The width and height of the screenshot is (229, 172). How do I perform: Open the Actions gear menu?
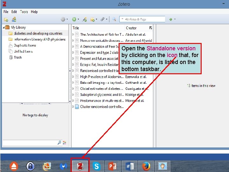[x=63, y=19]
